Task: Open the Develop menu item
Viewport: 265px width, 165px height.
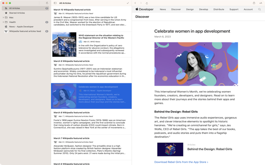Action: (x=204, y=9)
